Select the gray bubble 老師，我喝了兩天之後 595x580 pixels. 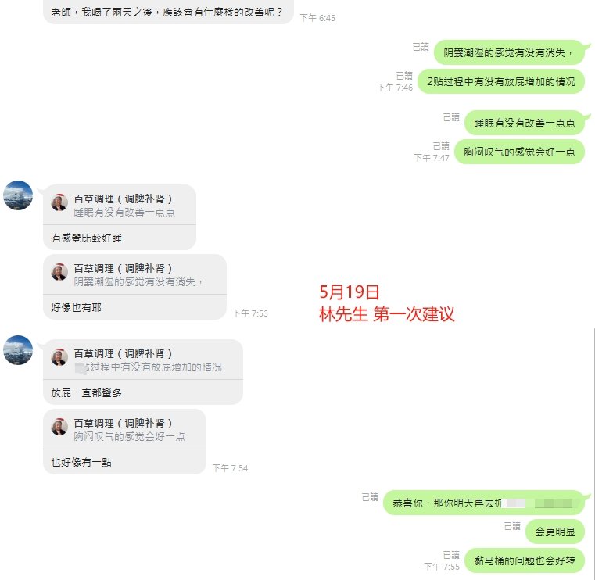(x=168, y=13)
